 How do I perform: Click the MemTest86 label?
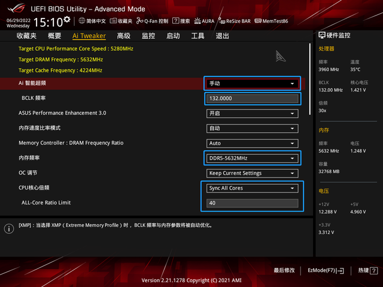point(275,21)
